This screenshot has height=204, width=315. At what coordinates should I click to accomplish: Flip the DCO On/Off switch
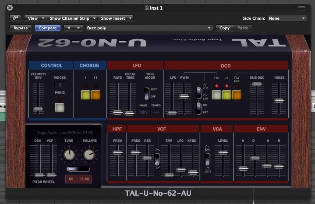point(199,109)
